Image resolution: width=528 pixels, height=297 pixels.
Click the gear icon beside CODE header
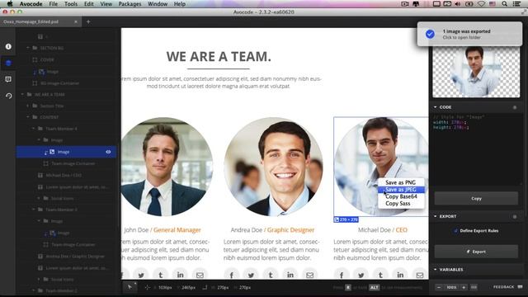[x=515, y=107]
